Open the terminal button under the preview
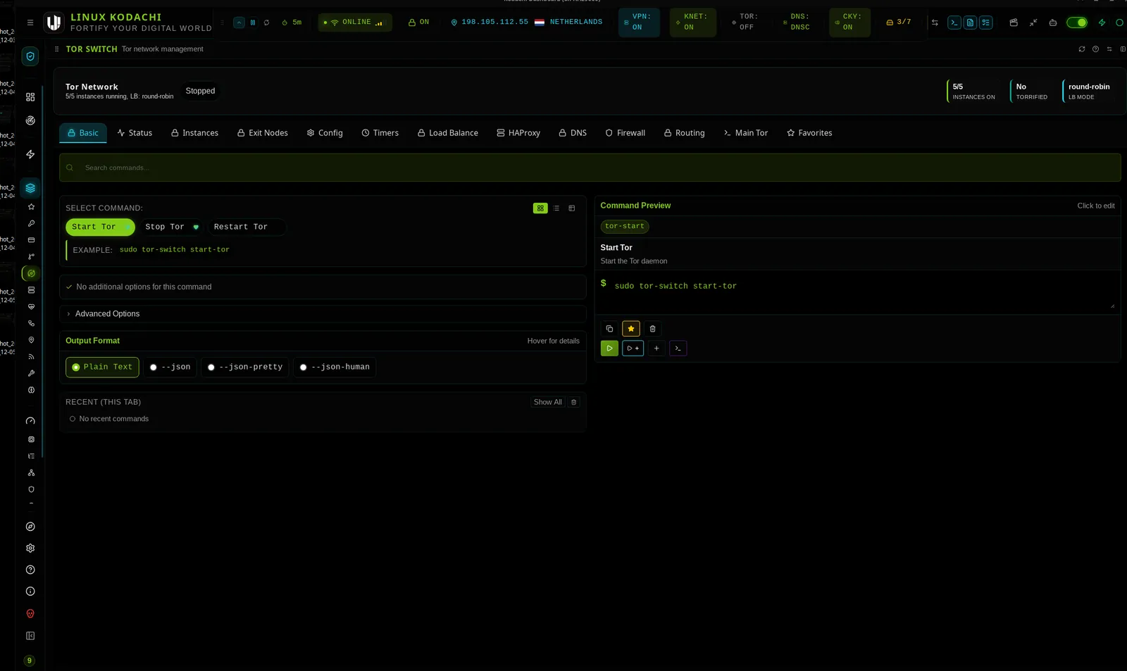This screenshot has width=1127, height=671. point(678,349)
